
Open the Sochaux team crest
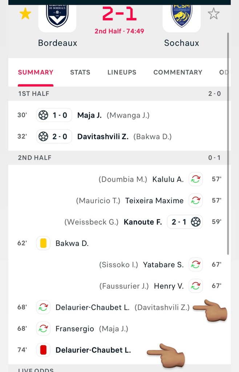click(182, 16)
